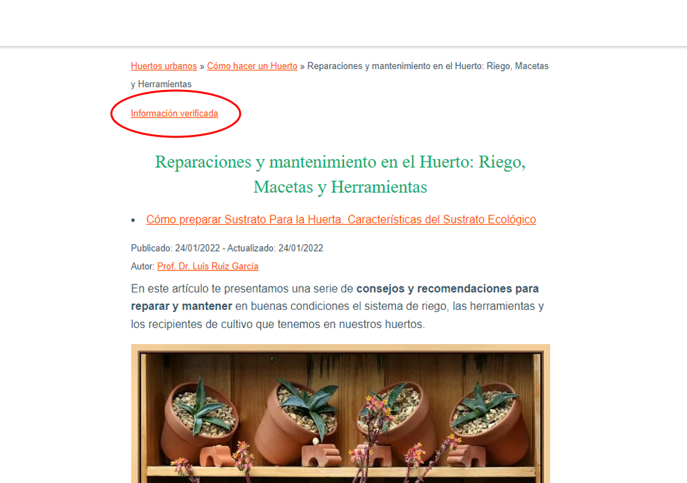Viewport: 687px width, 483px height.
Task: Click the Autor label text
Action: (143, 266)
